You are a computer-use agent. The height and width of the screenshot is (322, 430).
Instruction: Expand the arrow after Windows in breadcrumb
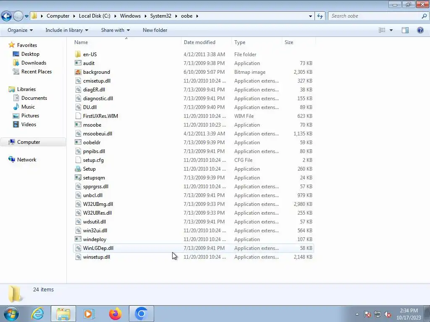pos(146,16)
